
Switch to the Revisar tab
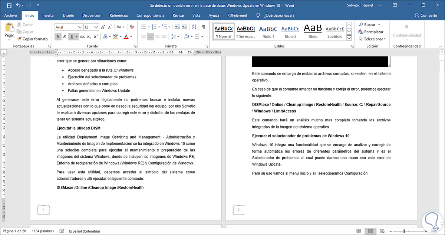(x=178, y=16)
